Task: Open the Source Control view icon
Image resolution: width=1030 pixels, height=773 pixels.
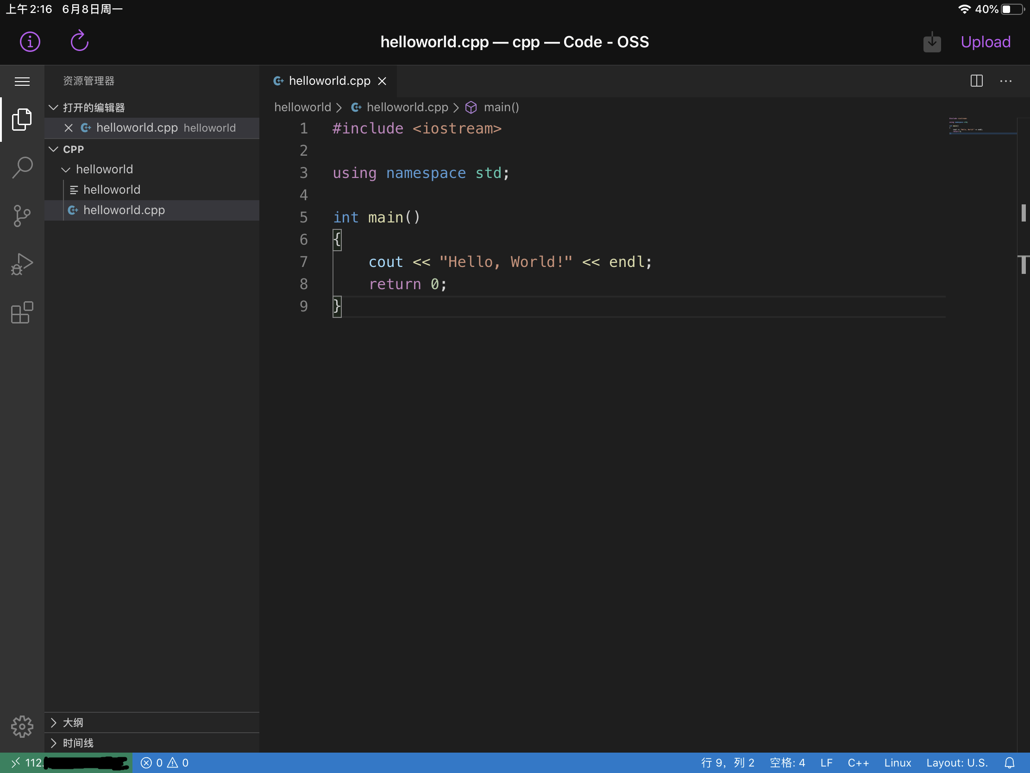Action: click(x=22, y=216)
